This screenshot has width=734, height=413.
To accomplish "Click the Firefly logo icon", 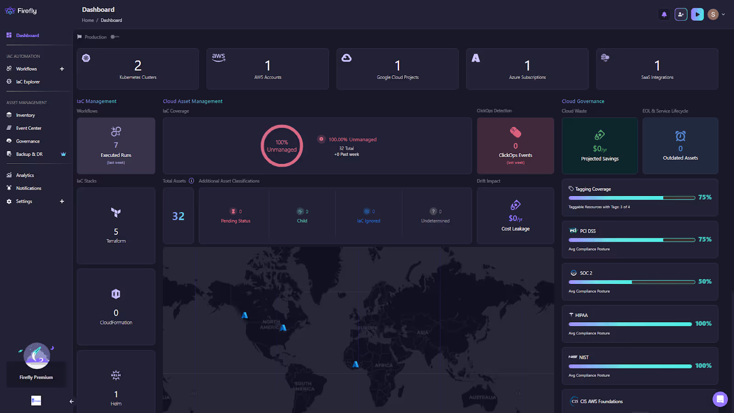I will coord(10,11).
